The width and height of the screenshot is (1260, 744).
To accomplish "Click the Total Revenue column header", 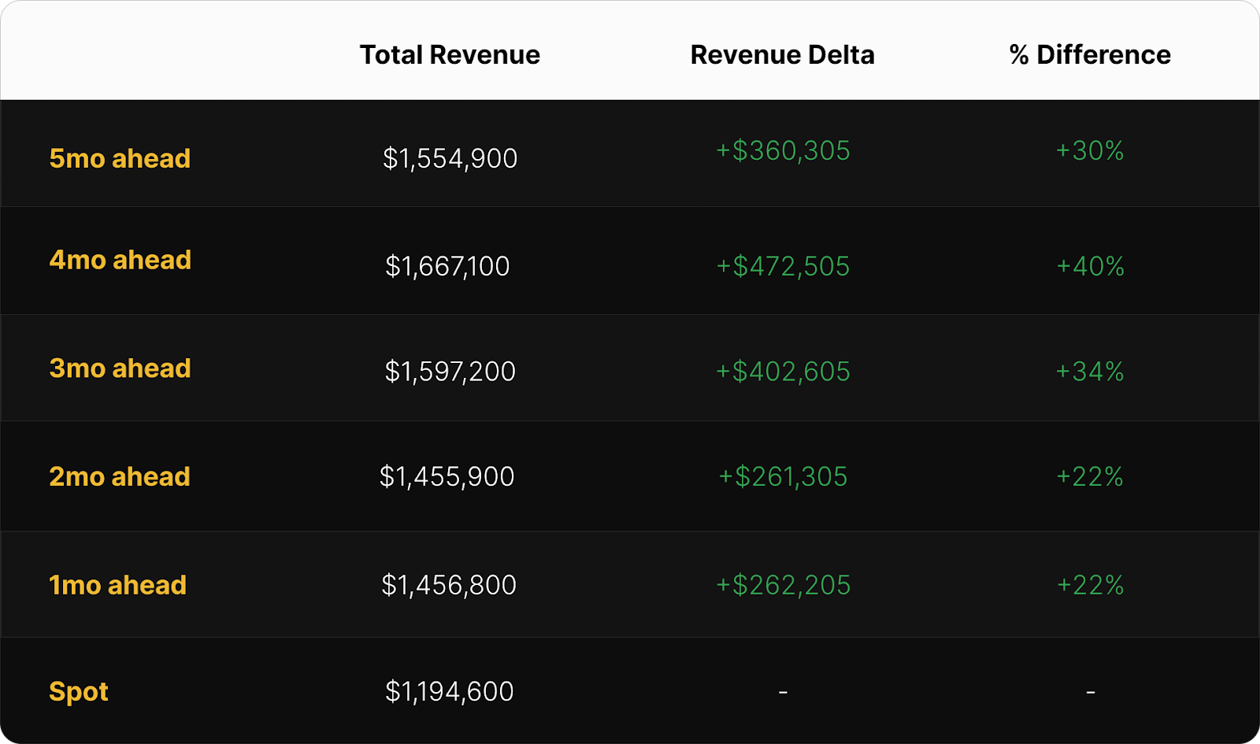I will [450, 54].
